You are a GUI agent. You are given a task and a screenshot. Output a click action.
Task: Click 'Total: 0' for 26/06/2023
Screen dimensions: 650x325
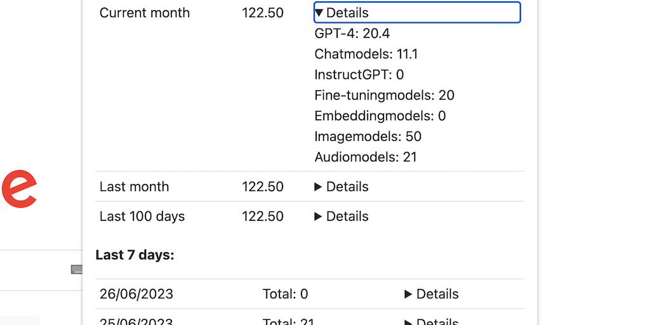point(285,294)
